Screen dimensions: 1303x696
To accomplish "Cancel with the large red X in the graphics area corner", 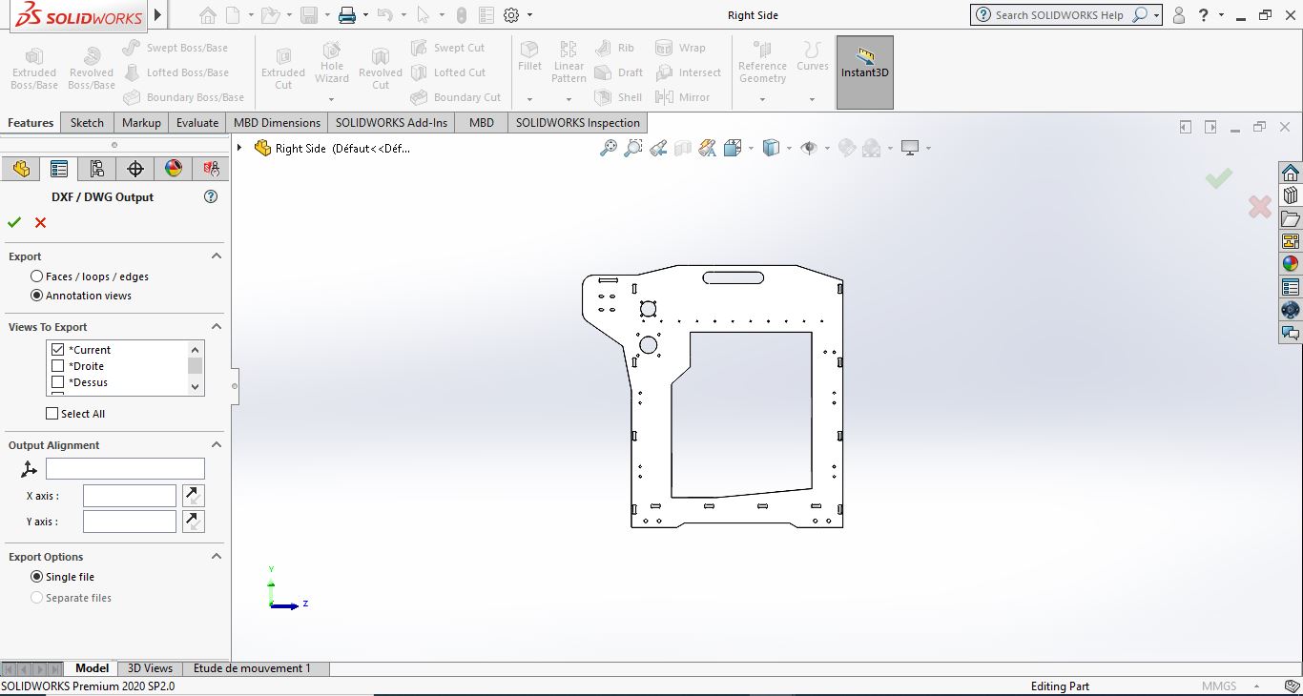I will coord(1260,206).
